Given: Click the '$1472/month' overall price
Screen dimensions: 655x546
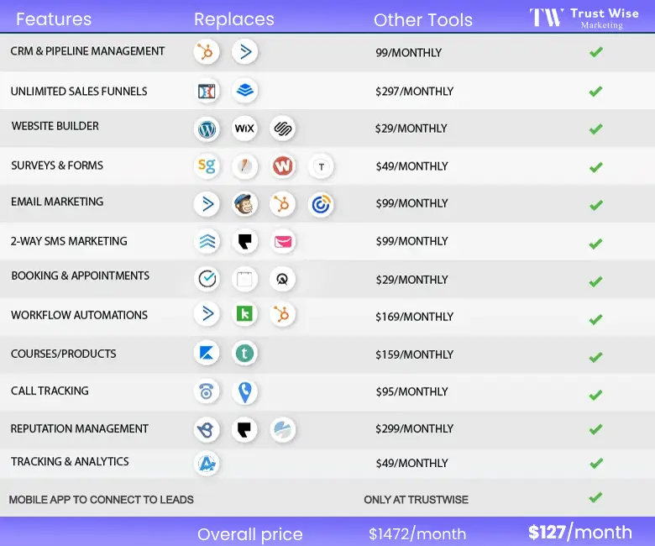Looking at the screenshot, I should tap(417, 533).
